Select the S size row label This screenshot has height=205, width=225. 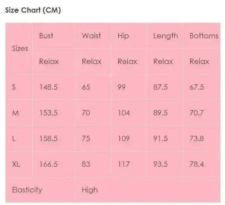(14, 87)
